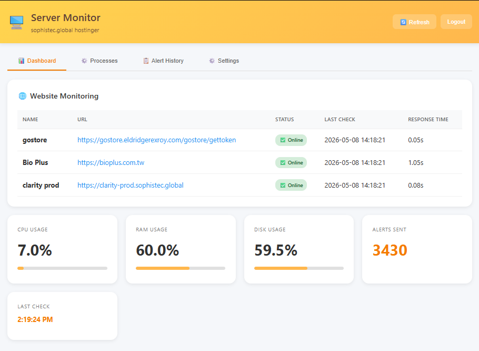Image resolution: width=479 pixels, height=351 pixels.
Task: Click the Website Monitoring heading
Action: coord(64,96)
